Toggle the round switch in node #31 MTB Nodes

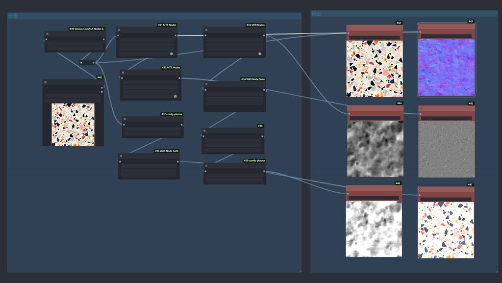click(172, 53)
